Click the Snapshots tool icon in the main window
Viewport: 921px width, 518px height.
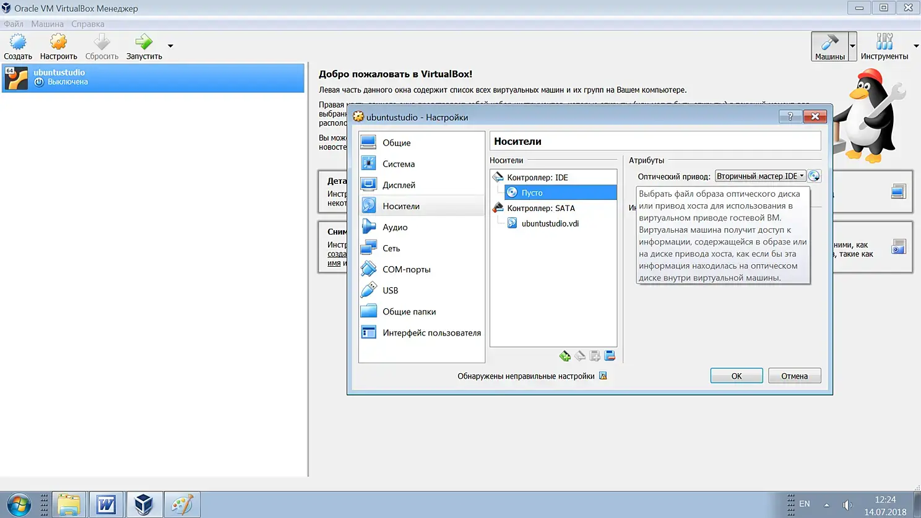coord(898,247)
